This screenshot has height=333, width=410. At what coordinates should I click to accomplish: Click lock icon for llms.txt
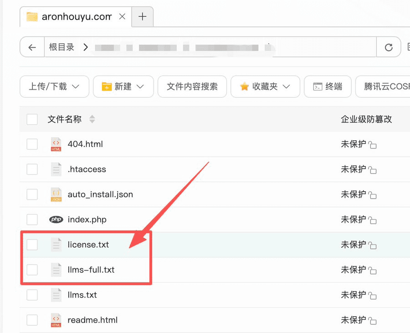pyautogui.click(x=372, y=295)
